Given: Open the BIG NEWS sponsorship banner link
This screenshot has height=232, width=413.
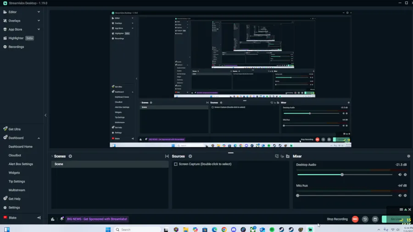Looking at the screenshot, I should (x=97, y=219).
